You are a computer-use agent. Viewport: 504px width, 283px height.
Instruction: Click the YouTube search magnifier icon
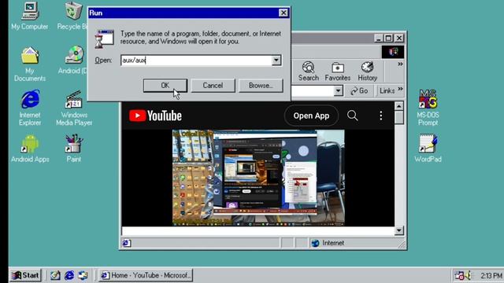point(352,116)
